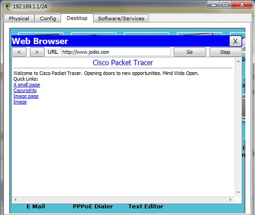Click the horizontal scrollbar left arrow
The image size is (255, 215).
(16, 199)
